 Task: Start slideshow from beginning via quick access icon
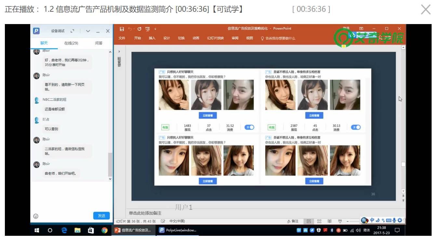pyautogui.click(x=148, y=29)
